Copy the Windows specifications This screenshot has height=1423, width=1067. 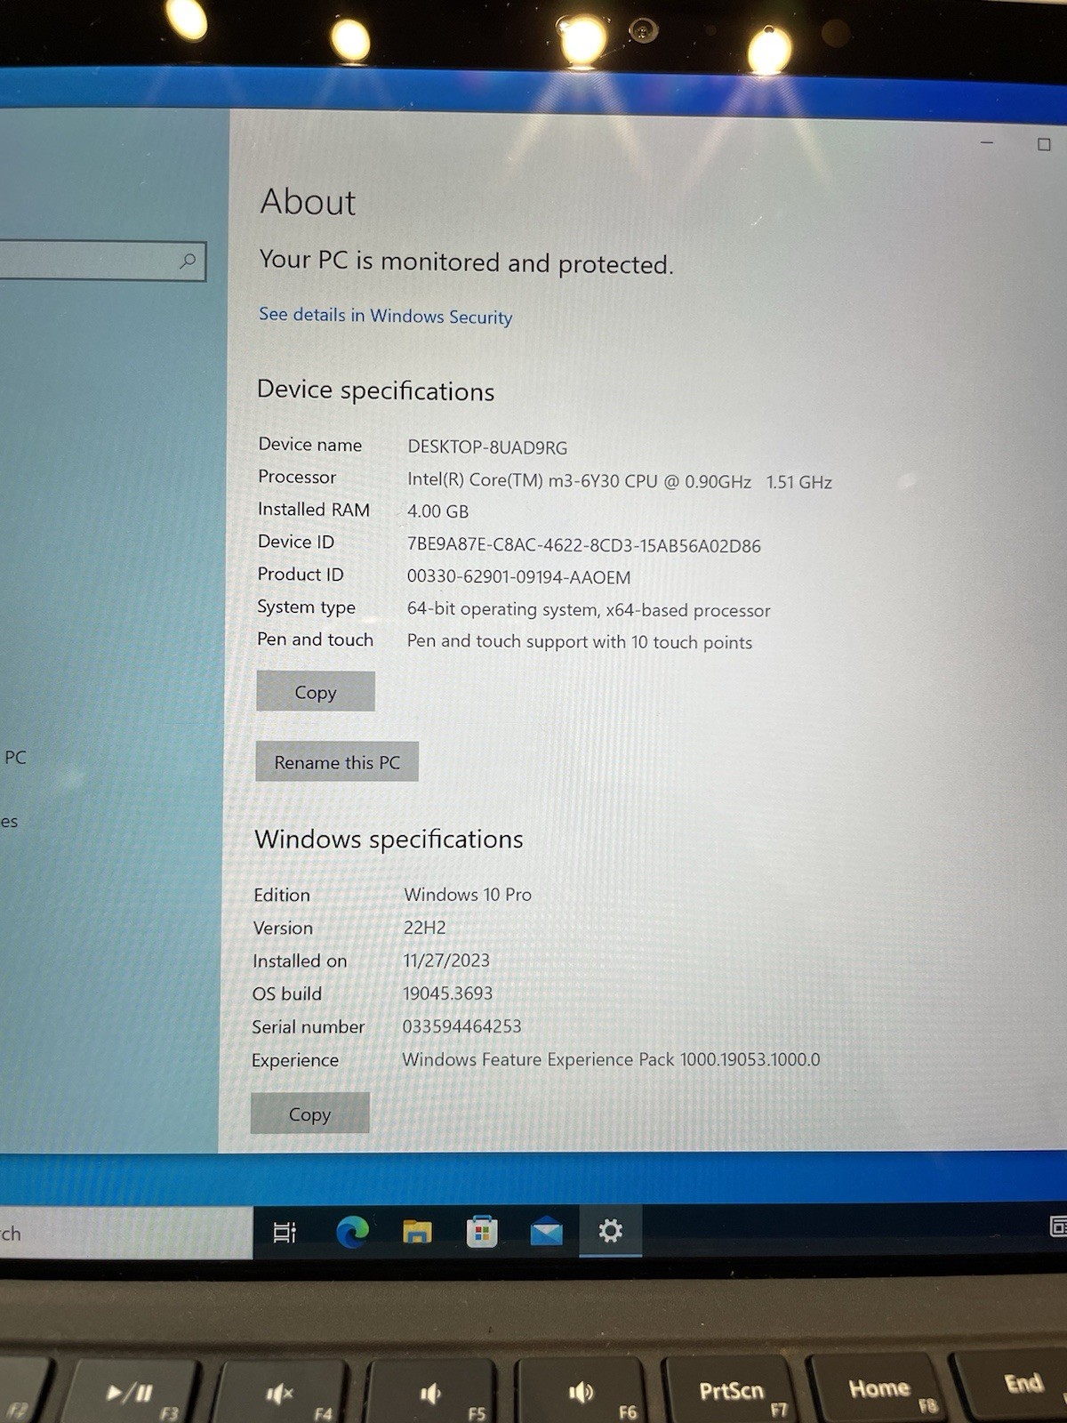(309, 1113)
